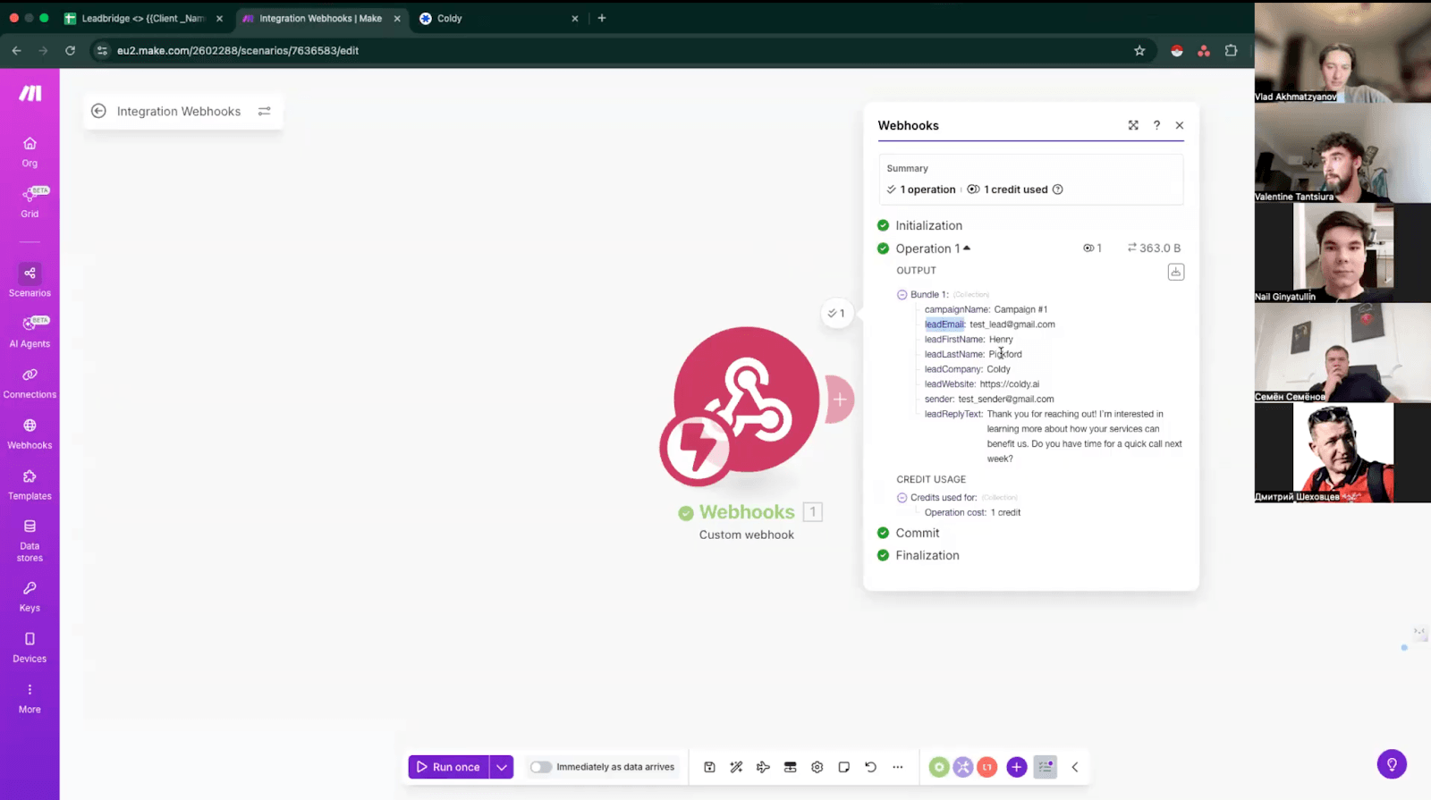1431x800 pixels.
Task: Go to Data stores in sidebar
Action: pyautogui.click(x=30, y=540)
